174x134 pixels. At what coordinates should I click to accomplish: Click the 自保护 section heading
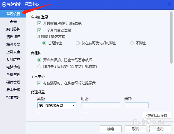pyautogui.click(x=36, y=53)
